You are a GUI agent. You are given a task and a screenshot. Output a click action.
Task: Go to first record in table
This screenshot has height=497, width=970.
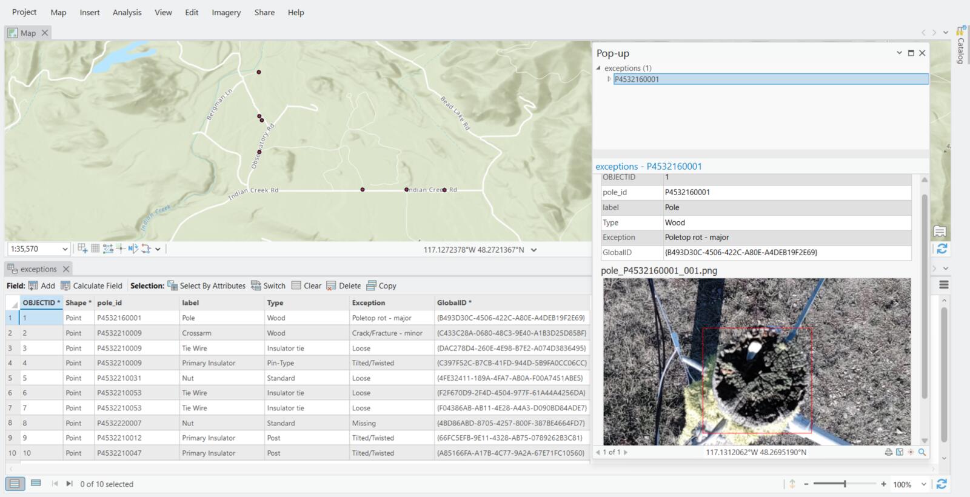pos(55,484)
